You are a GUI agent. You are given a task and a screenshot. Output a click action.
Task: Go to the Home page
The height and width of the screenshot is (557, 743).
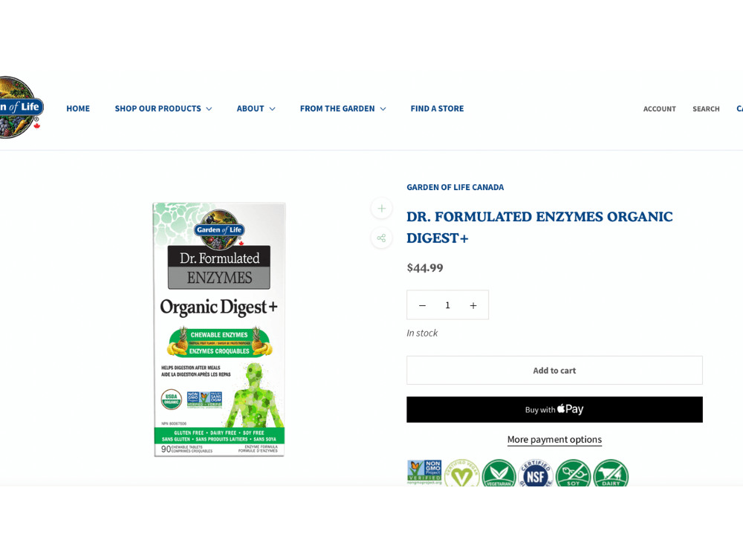coord(78,108)
